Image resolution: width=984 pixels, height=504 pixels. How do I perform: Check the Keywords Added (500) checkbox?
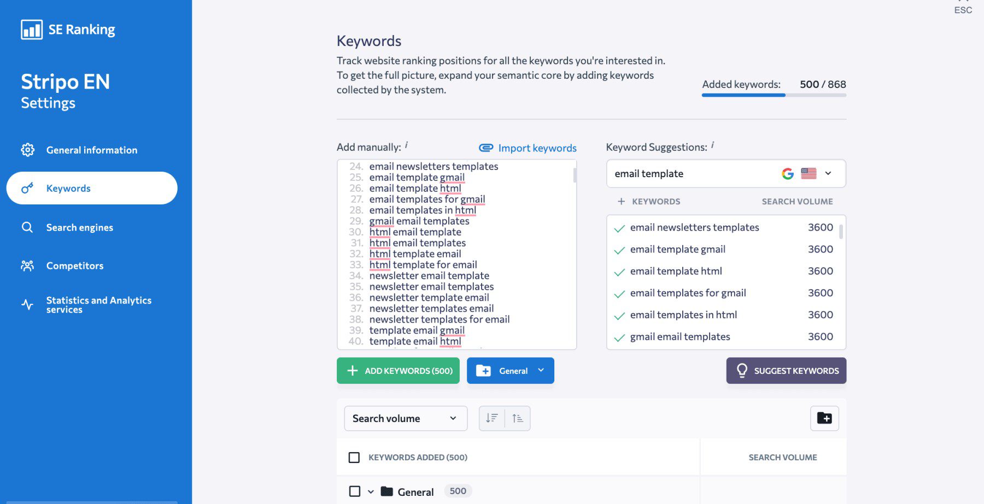[354, 456]
